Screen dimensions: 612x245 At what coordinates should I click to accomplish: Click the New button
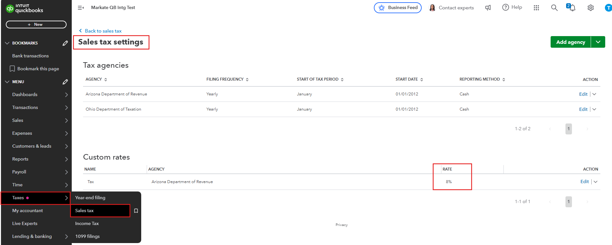pyautogui.click(x=36, y=24)
